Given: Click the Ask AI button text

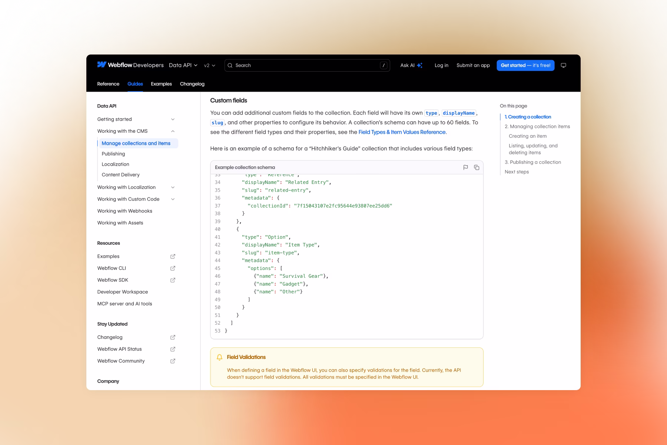Looking at the screenshot, I should [407, 65].
